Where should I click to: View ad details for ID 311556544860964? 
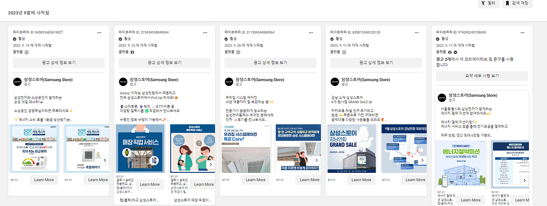270,63
